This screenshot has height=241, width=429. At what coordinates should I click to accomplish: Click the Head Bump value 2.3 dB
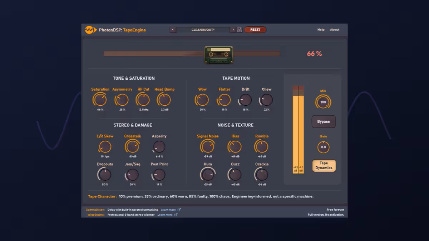click(x=164, y=110)
